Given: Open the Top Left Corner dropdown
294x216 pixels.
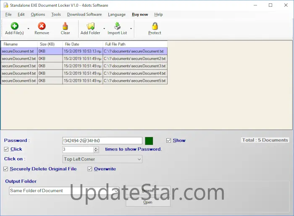Looking at the screenshot, I should point(102,159).
